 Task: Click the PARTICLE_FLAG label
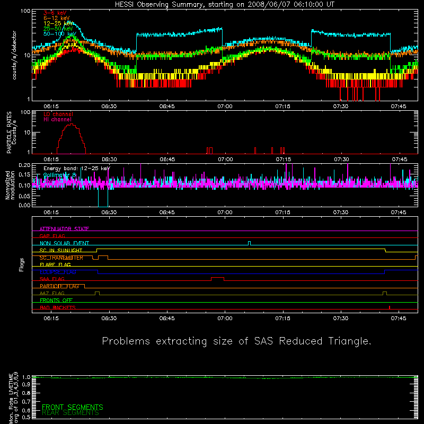pyautogui.click(x=59, y=286)
